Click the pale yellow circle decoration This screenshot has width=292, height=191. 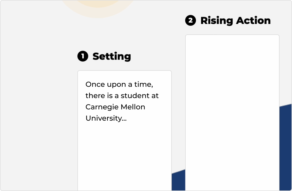98,7
